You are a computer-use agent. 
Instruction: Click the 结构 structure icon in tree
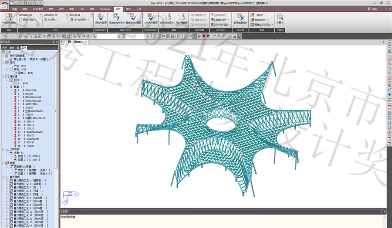(x=7, y=62)
